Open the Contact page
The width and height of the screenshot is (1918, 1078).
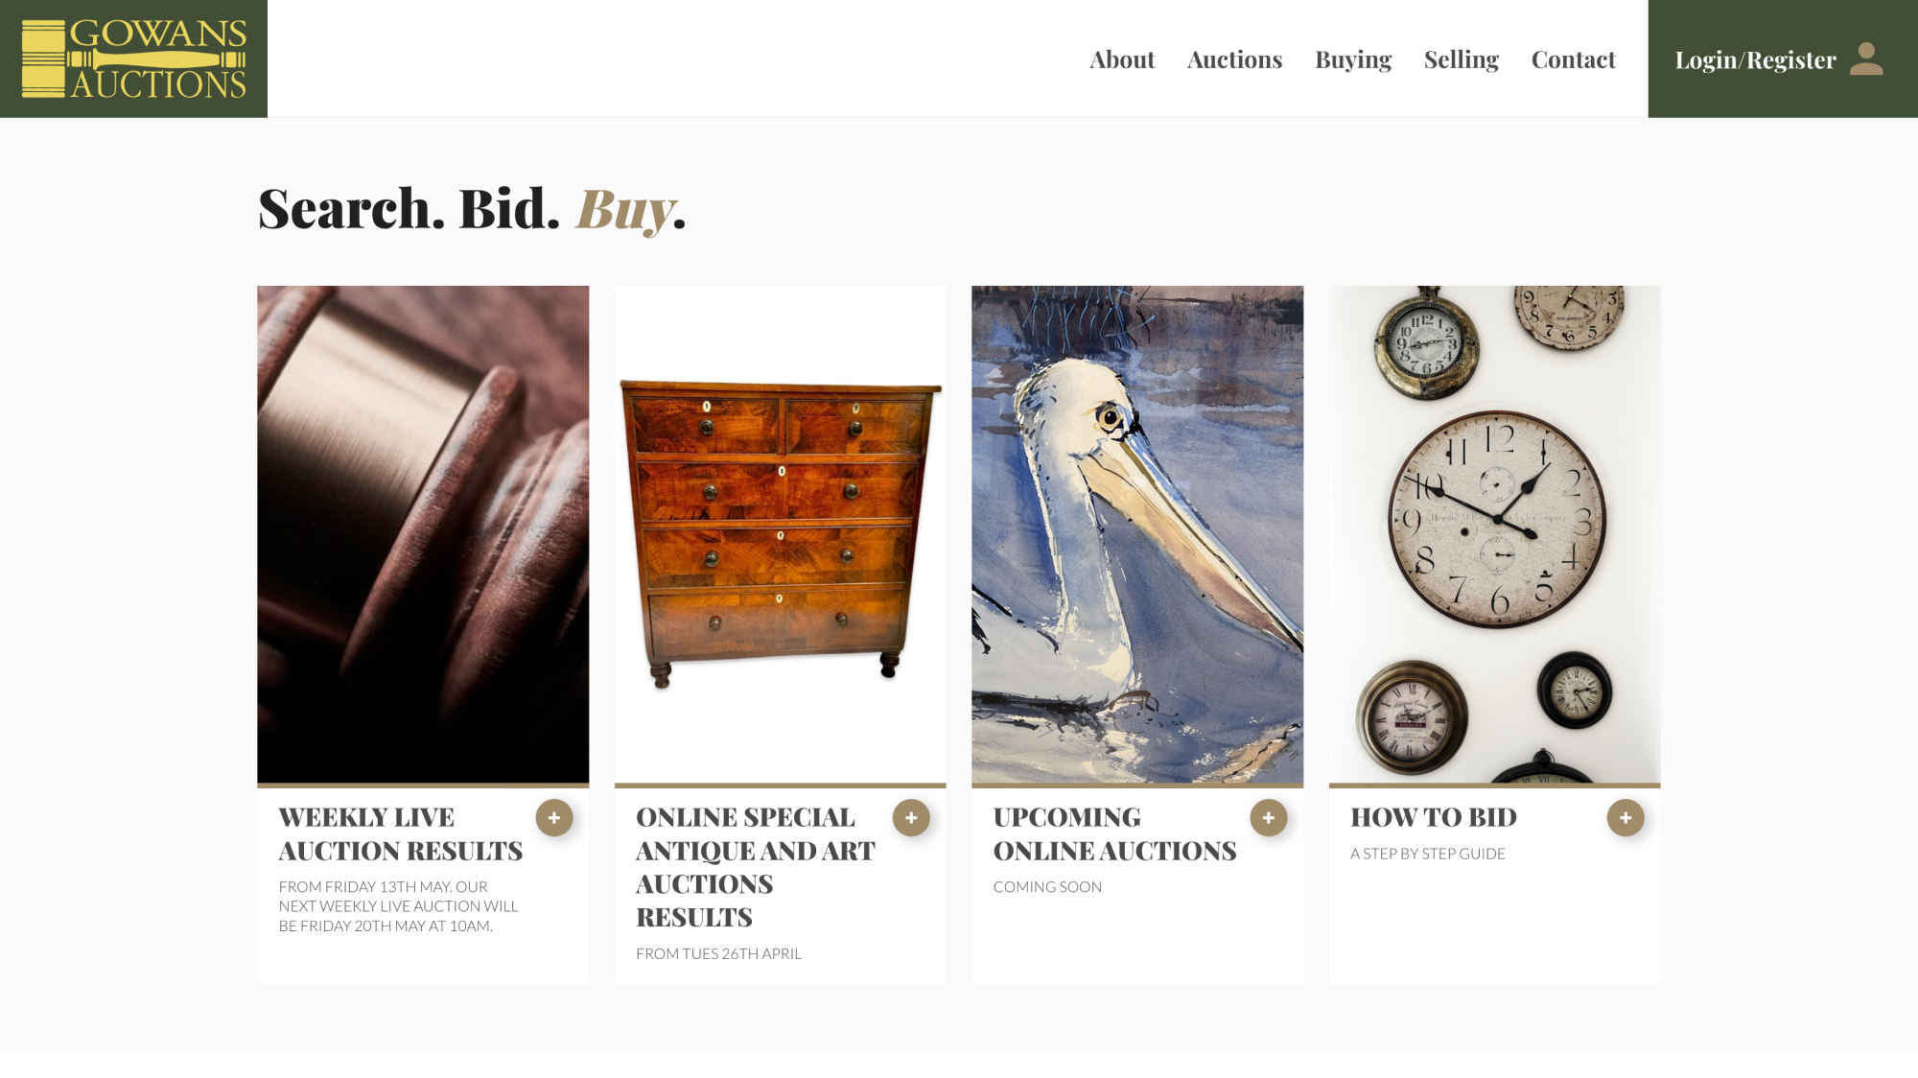[1573, 59]
